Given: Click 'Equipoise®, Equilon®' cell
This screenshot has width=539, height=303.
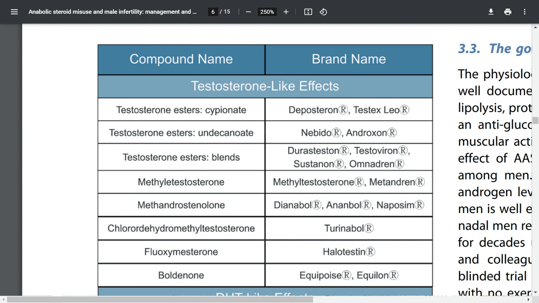Looking at the screenshot, I should pos(349,275).
